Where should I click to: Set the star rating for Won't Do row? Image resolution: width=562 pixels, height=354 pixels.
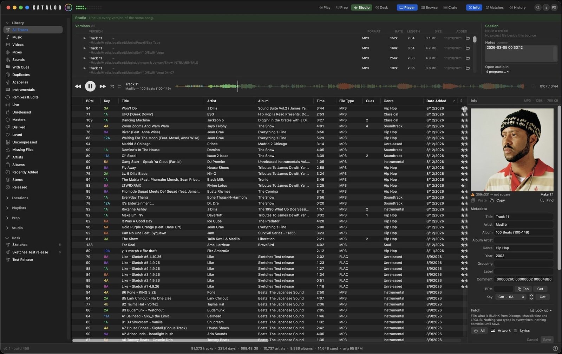(464, 108)
